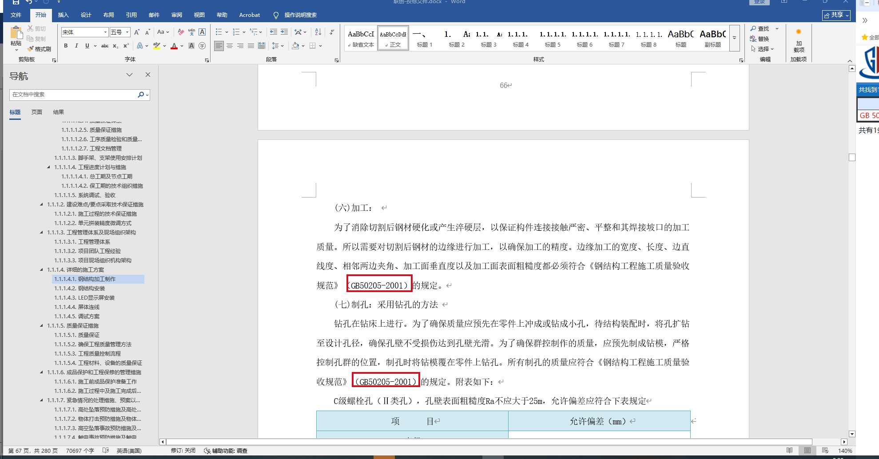This screenshot has height=459, width=879.
Task: Insert enclosed character (circled 字)
Action: click(202, 46)
